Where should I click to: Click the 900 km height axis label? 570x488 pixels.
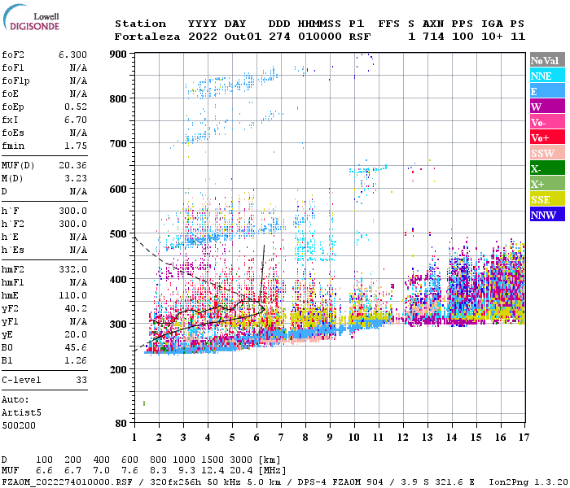click(x=118, y=54)
